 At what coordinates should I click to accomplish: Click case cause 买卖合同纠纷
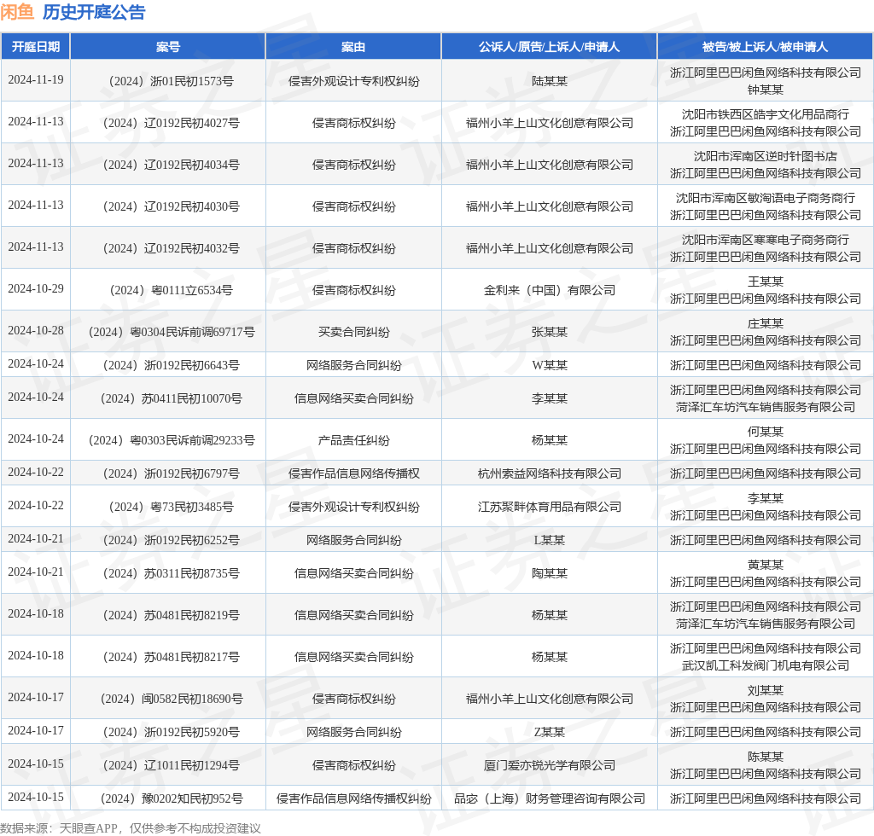click(x=353, y=332)
